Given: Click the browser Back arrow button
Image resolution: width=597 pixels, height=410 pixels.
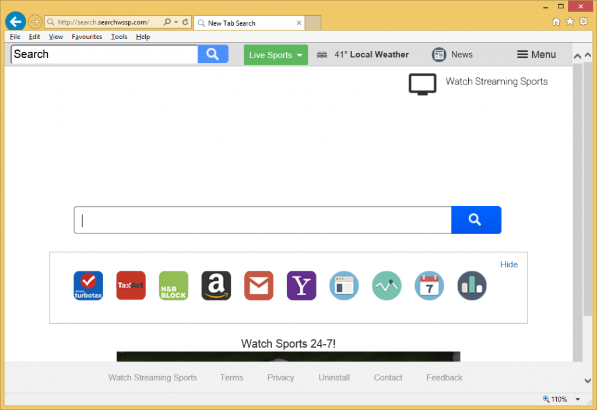Looking at the screenshot, I should tap(15, 22).
